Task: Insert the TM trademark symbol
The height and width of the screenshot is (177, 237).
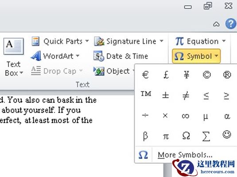Action: tap(146, 94)
